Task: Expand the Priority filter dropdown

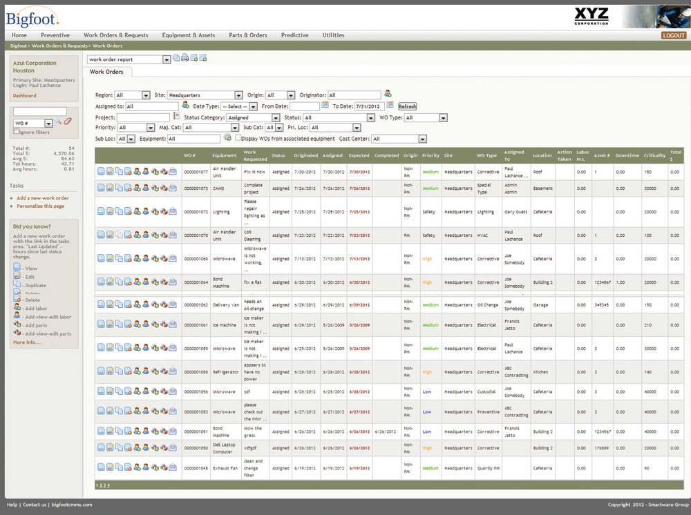Action: [151, 128]
